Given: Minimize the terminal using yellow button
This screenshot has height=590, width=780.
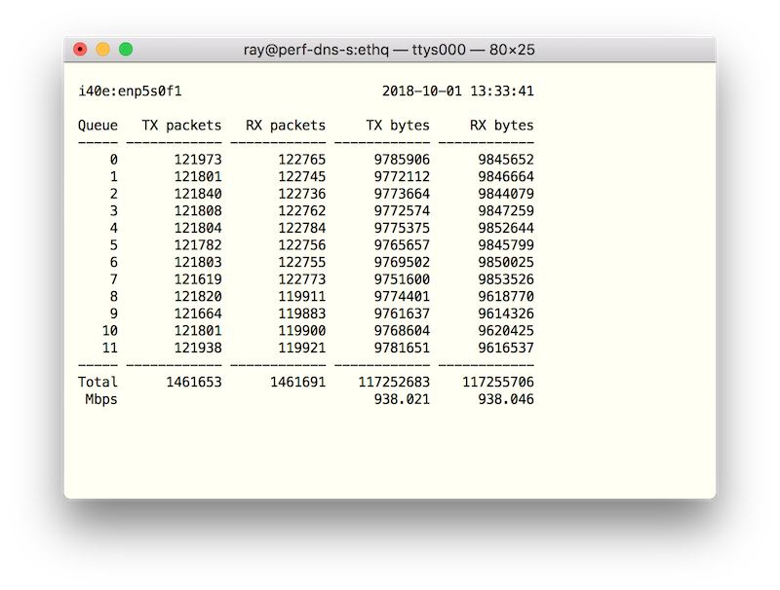Looking at the screenshot, I should point(103,49).
